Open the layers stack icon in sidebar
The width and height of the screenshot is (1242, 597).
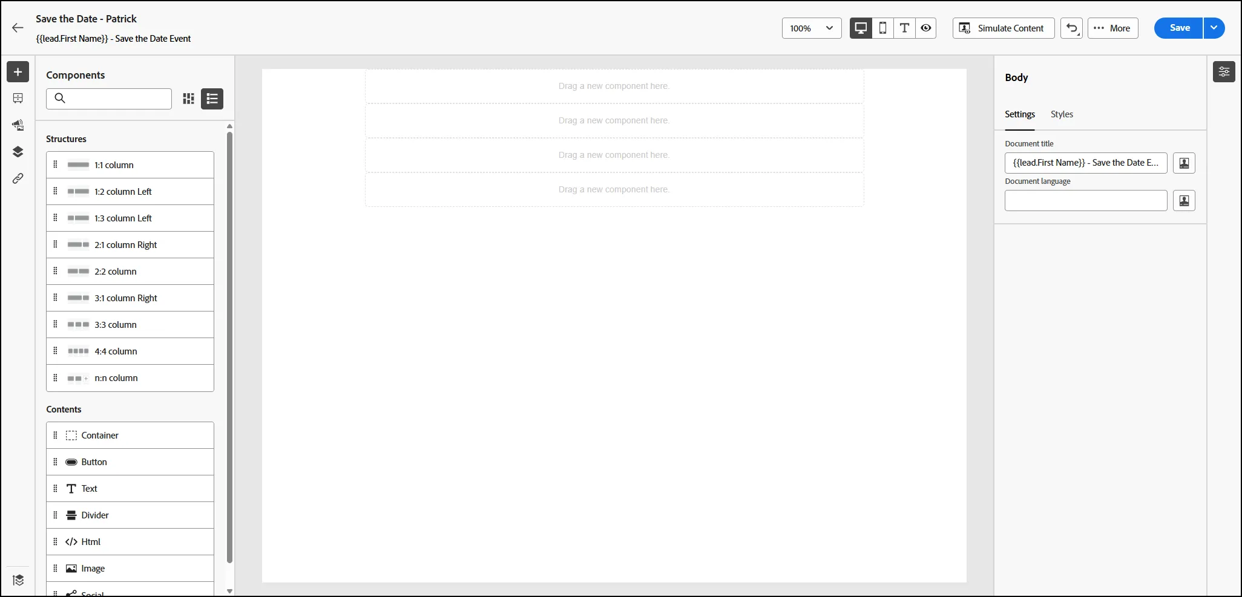[x=18, y=152]
